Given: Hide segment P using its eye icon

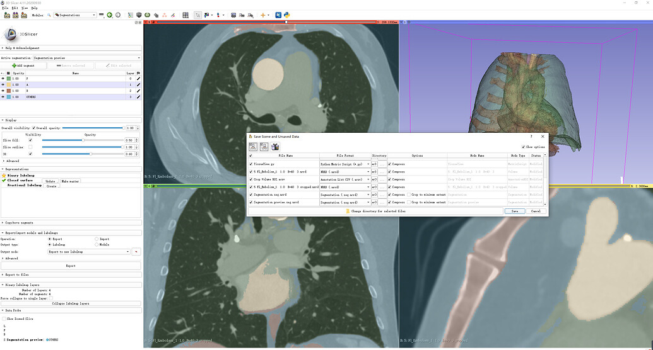Looking at the screenshot, I should 3,78.
